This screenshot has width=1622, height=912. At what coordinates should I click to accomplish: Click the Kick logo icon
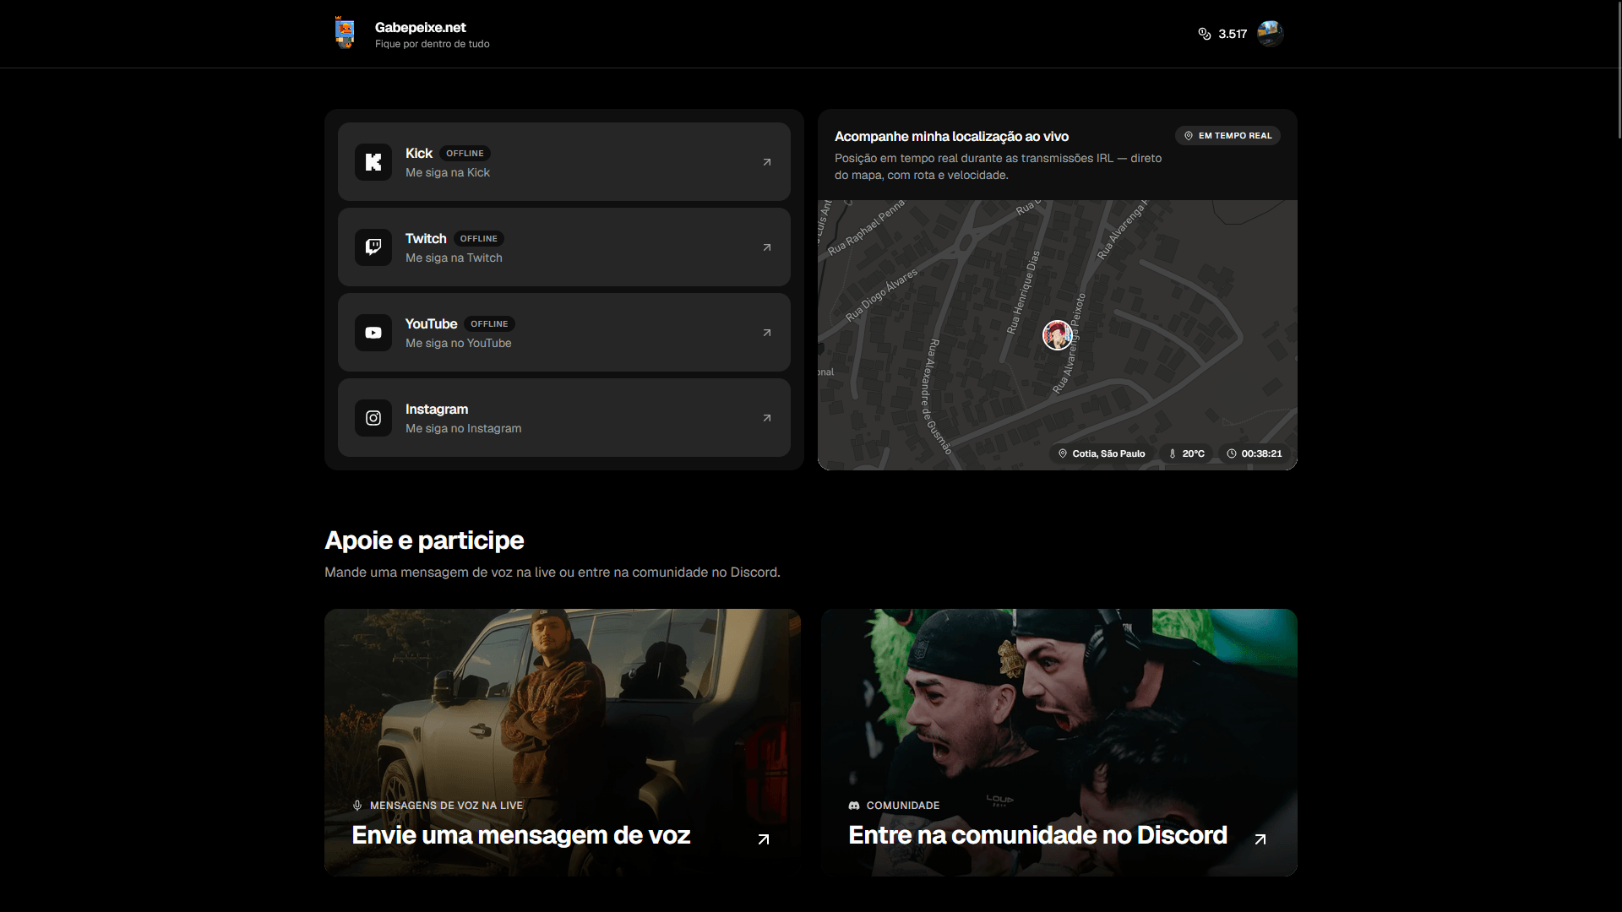[373, 162]
